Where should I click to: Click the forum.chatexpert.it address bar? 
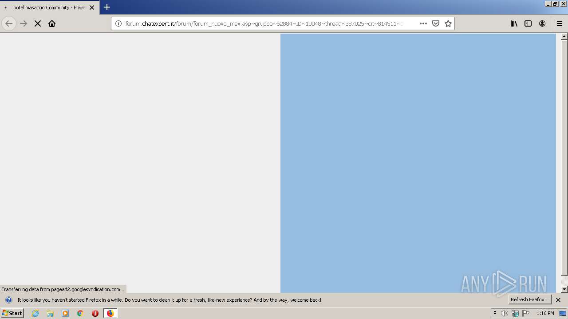[x=264, y=23]
